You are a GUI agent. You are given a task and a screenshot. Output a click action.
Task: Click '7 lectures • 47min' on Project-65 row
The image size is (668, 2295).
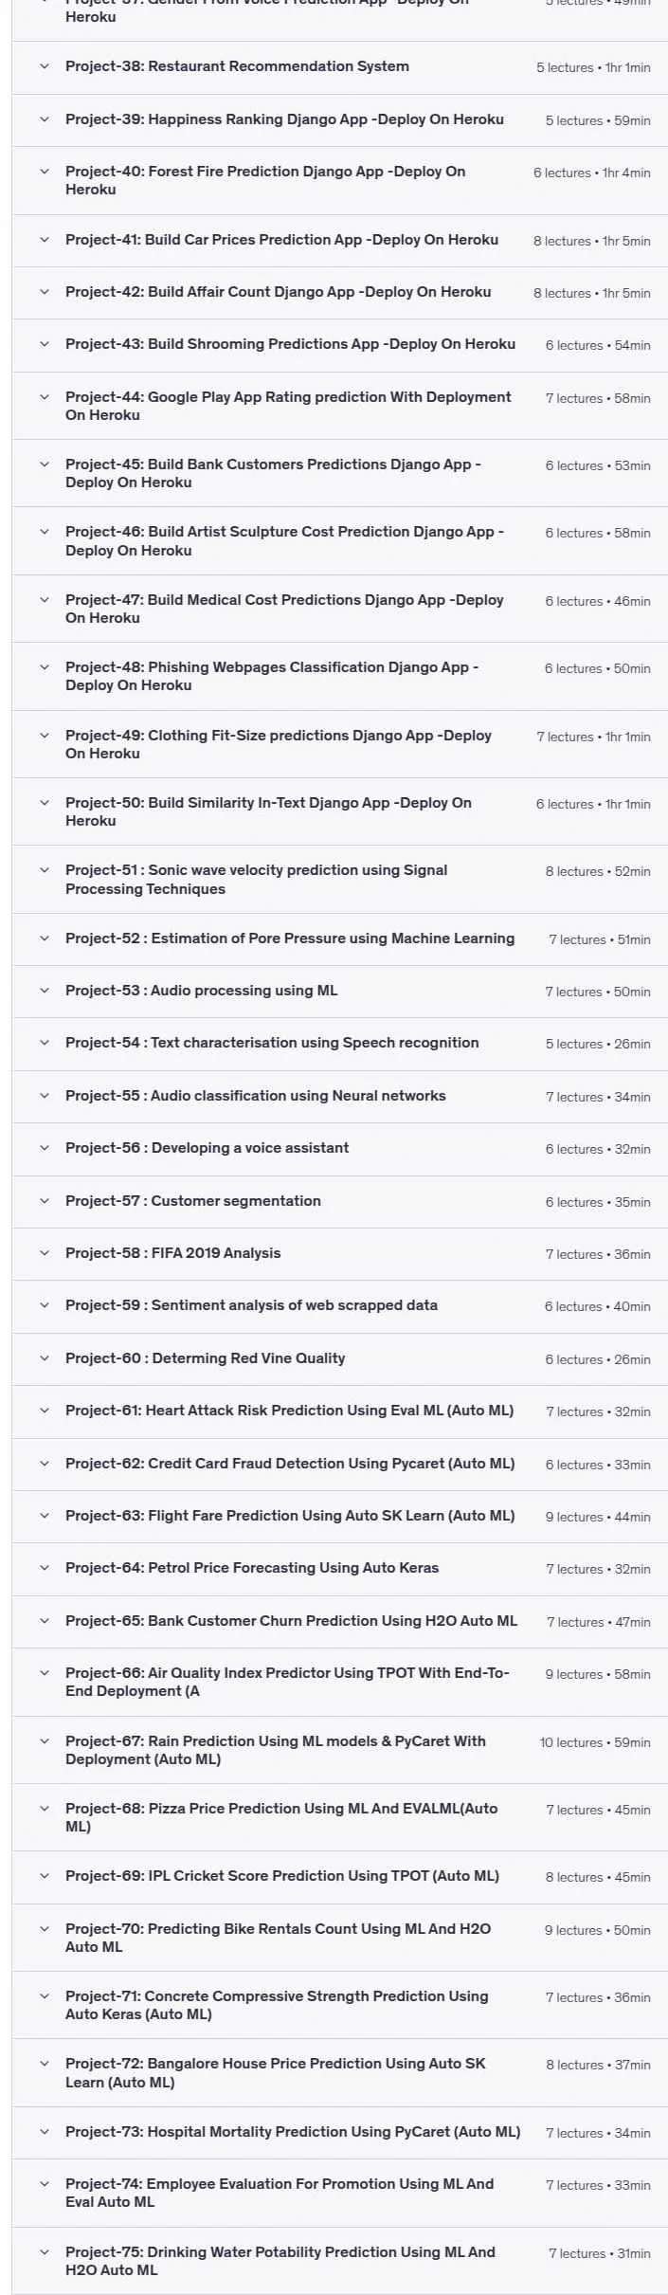pos(599,1622)
